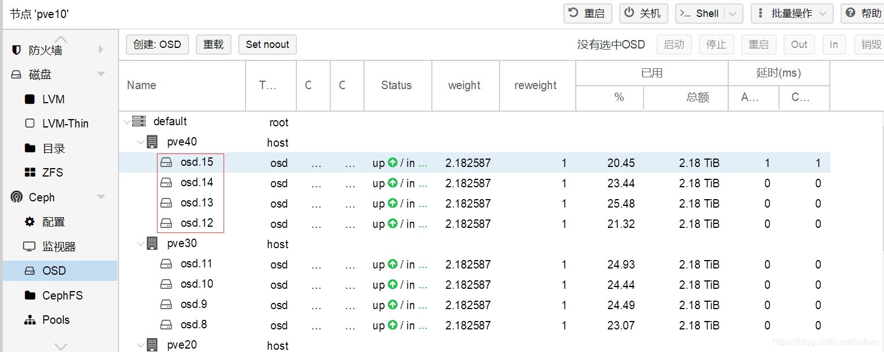
Task: Expand the 防火墙 submenu arrow
Action: pos(101,50)
